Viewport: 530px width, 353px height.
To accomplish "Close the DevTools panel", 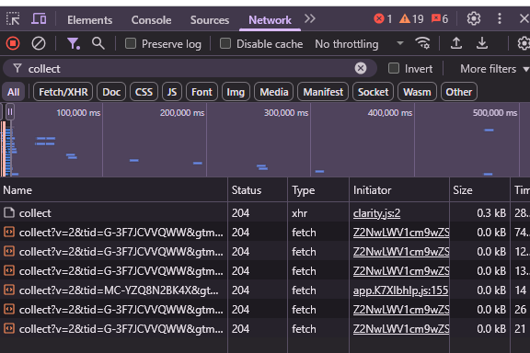I will [524, 18].
